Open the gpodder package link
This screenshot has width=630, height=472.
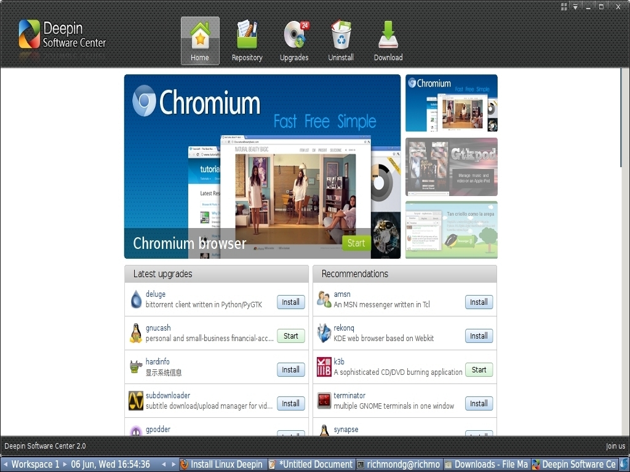pos(158,429)
